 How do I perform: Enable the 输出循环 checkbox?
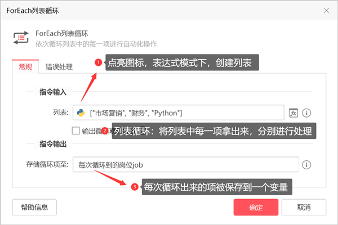(75, 130)
